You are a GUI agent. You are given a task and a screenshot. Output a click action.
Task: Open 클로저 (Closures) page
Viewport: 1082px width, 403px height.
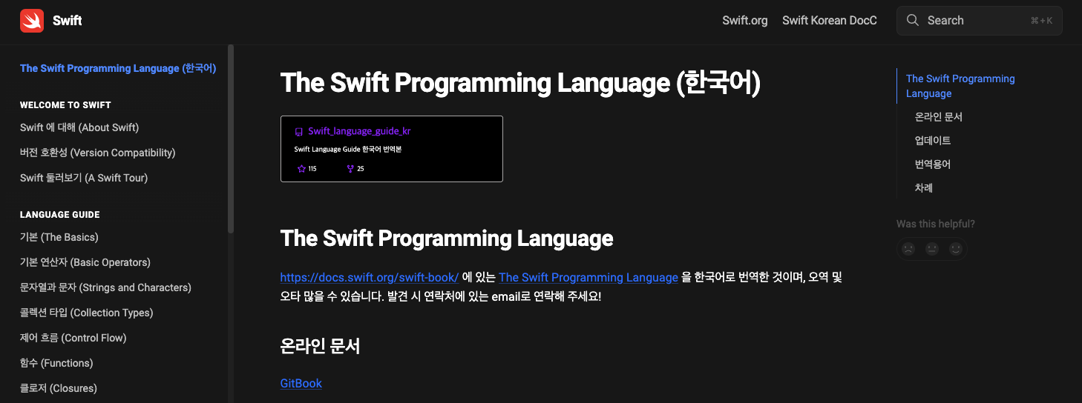coord(59,388)
